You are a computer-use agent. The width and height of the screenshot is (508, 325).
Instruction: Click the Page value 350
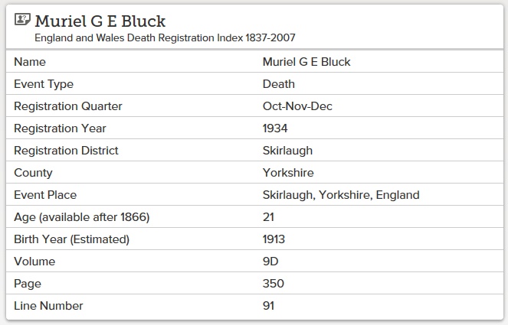point(274,284)
